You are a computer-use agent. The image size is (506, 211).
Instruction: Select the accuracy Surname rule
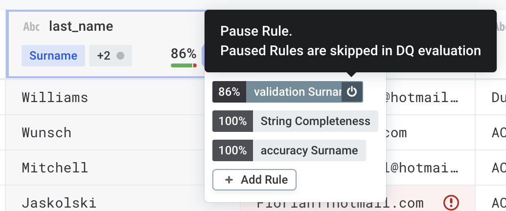pos(309,150)
